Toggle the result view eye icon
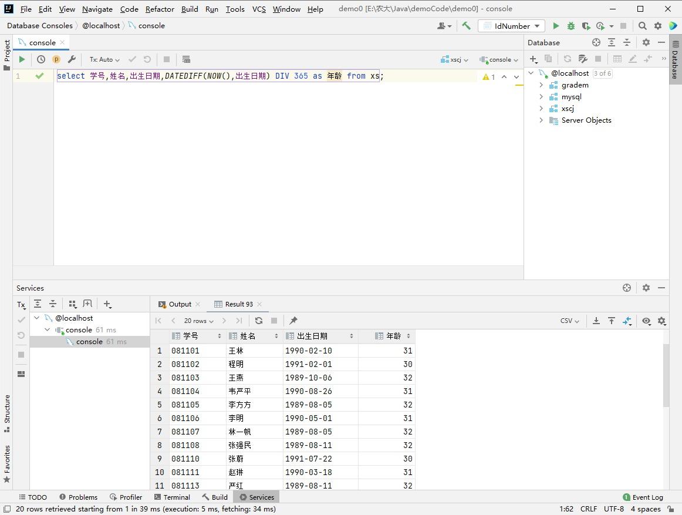Viewport: 682px width, 515px height. 646,321
